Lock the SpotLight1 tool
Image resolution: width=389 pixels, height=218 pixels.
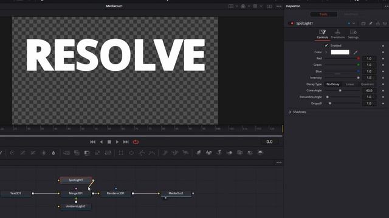pos(378,23)
